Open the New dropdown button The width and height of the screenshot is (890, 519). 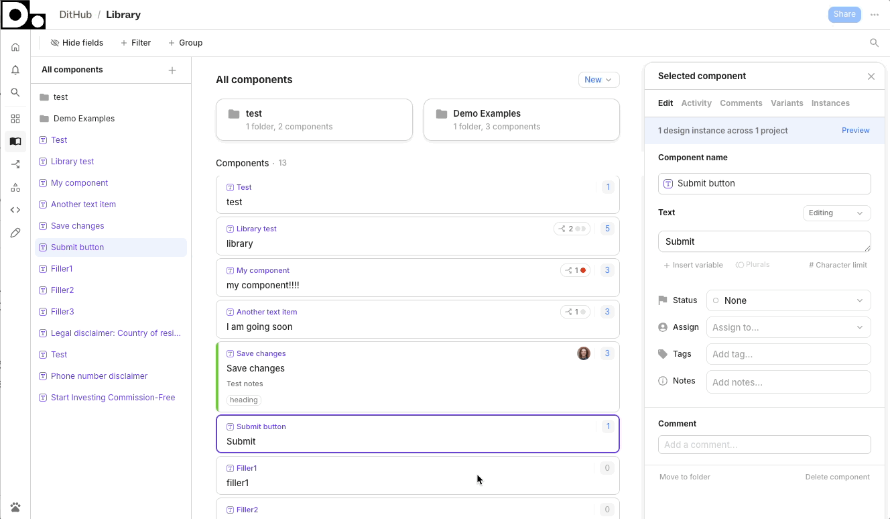(x=598, y=80)
